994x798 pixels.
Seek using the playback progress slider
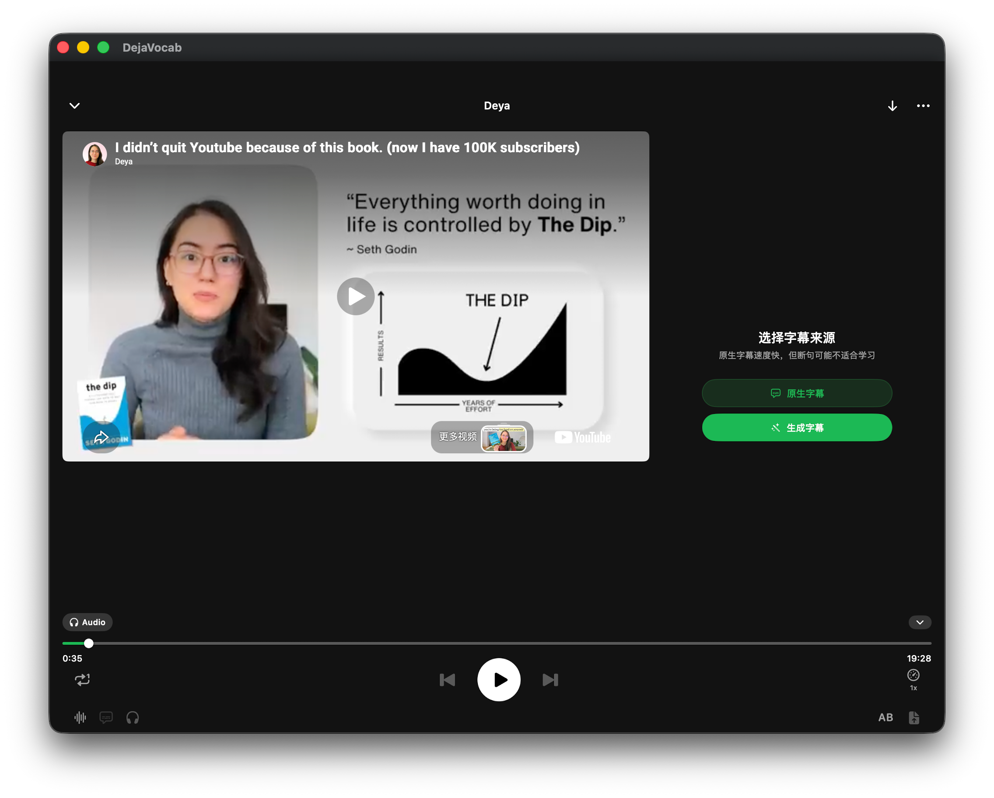coord(497,643)
